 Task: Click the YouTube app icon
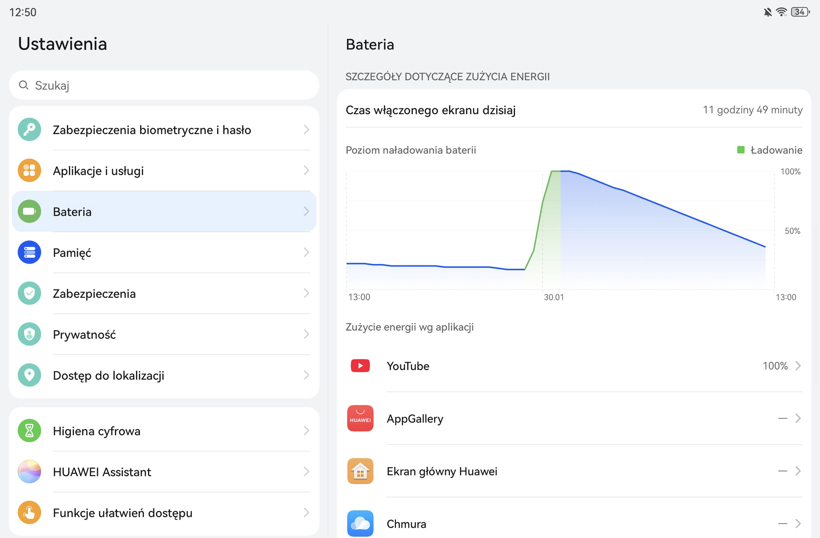pos(360,366)
